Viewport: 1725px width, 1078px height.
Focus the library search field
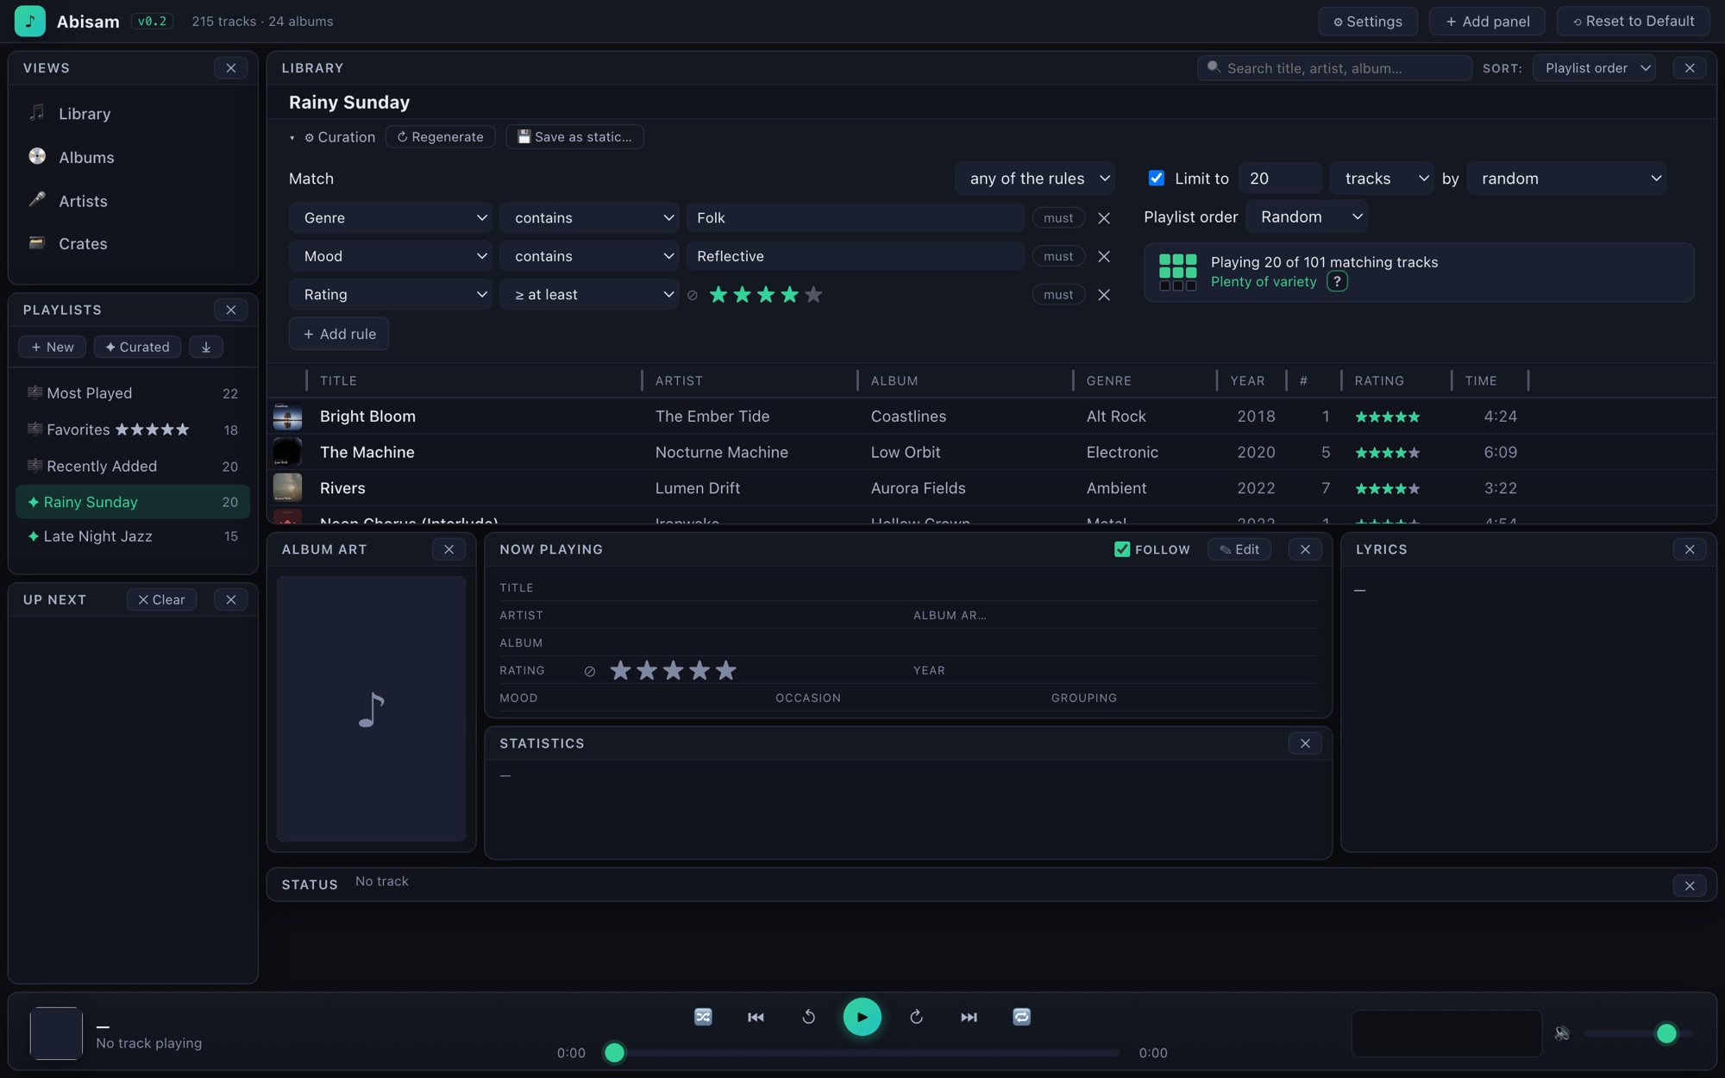(1334, 68)
